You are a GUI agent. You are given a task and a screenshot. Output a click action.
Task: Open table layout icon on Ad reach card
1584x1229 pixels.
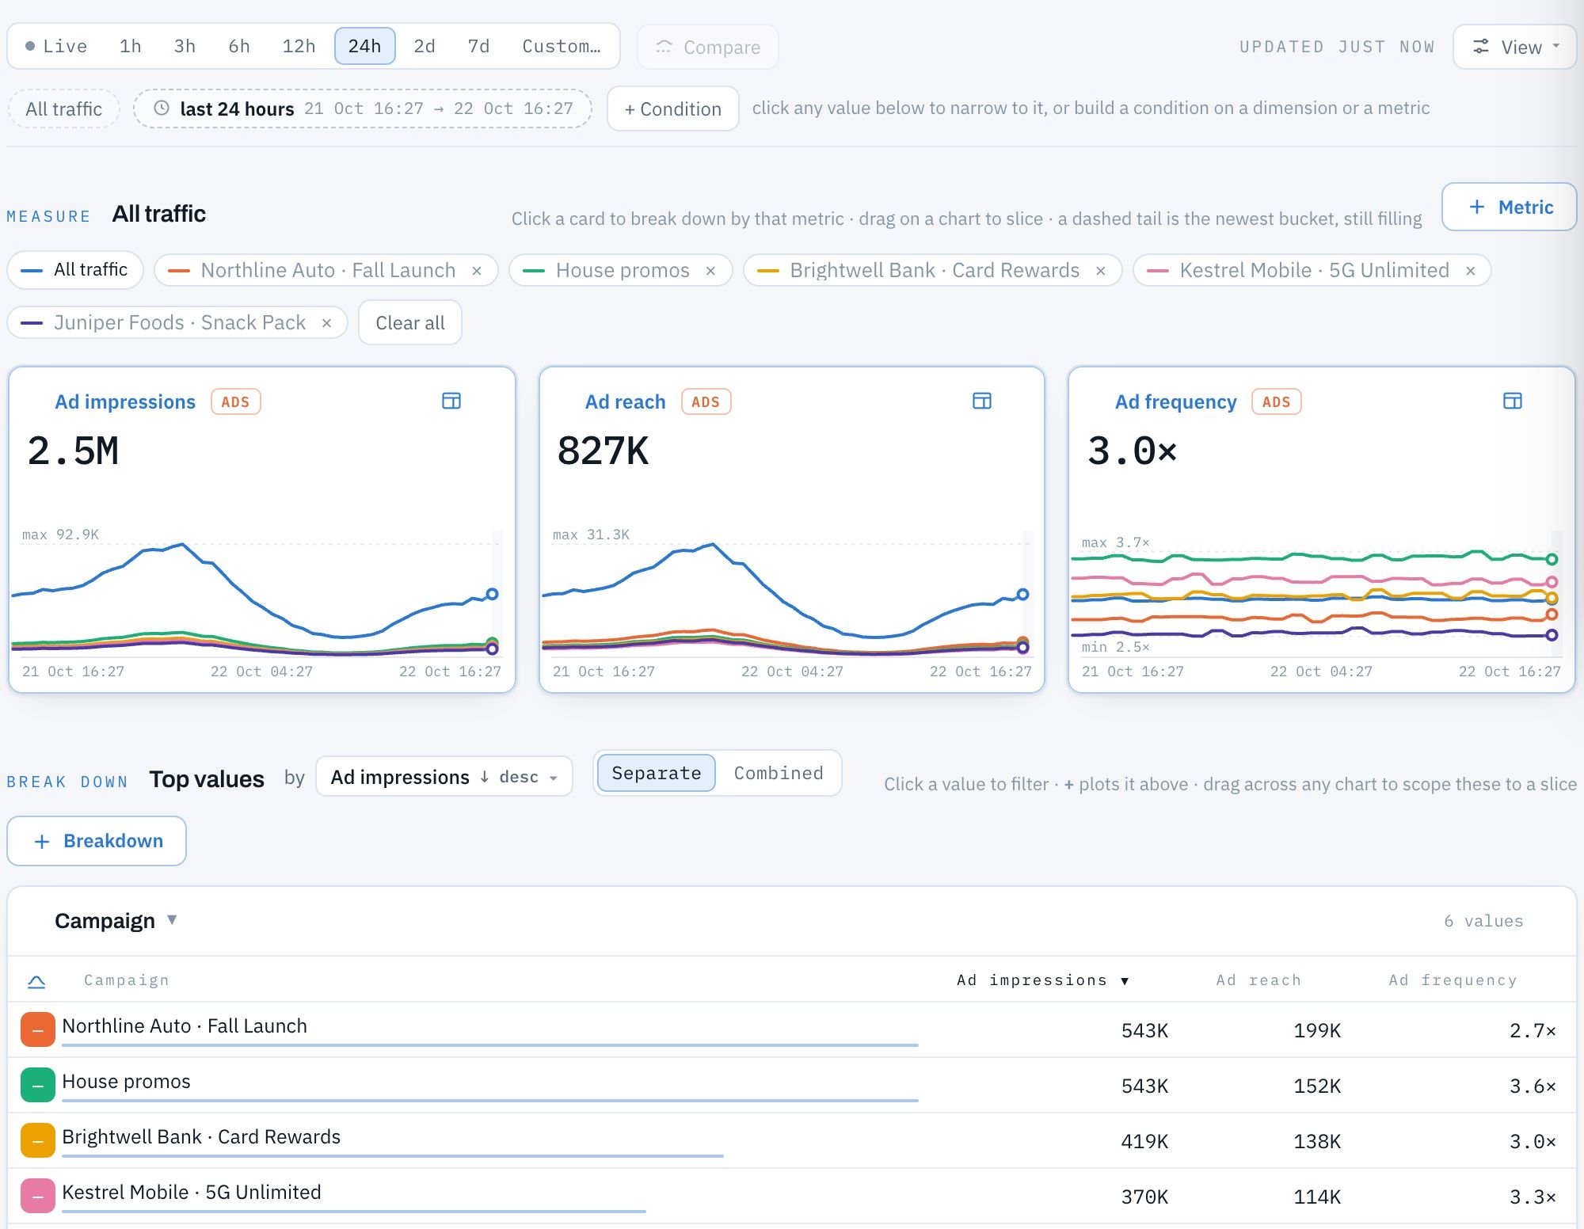[x=982, y=401]
